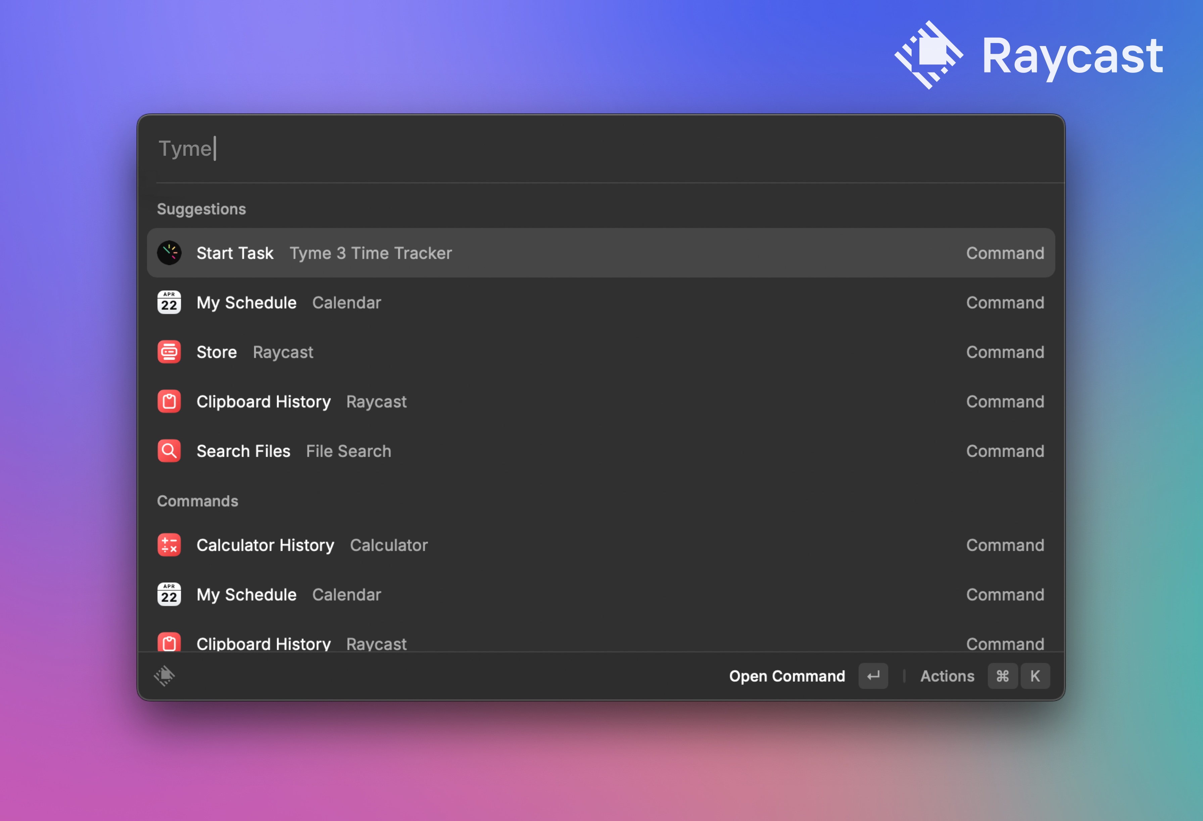Click the Calendar icon of My Schedule in Suggestions
This screenshot has height=821, width=1203.
coord(169,303)
